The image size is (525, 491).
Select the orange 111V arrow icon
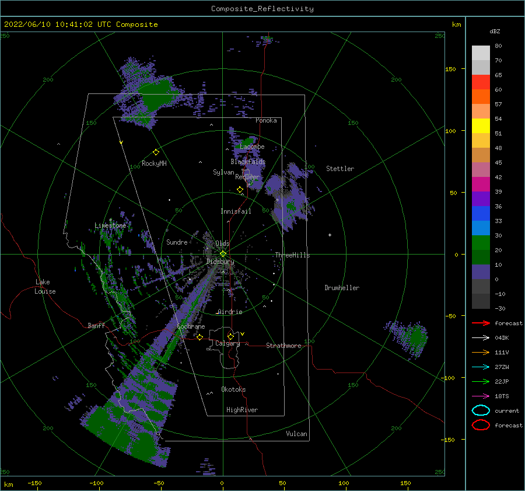tap(481, 352)
